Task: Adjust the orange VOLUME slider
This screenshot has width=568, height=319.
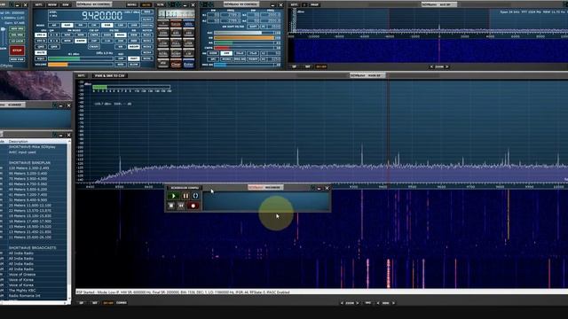Action: tap(81, 65)
